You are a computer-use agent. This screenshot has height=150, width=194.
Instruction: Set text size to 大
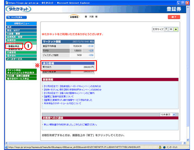[x=166, y=29]
